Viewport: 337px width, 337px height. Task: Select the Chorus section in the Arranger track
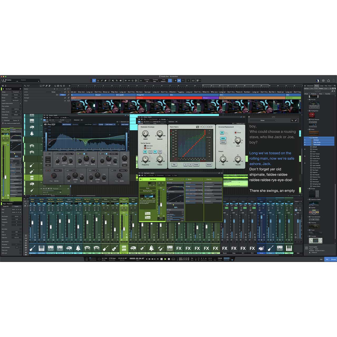click(169, 98)
